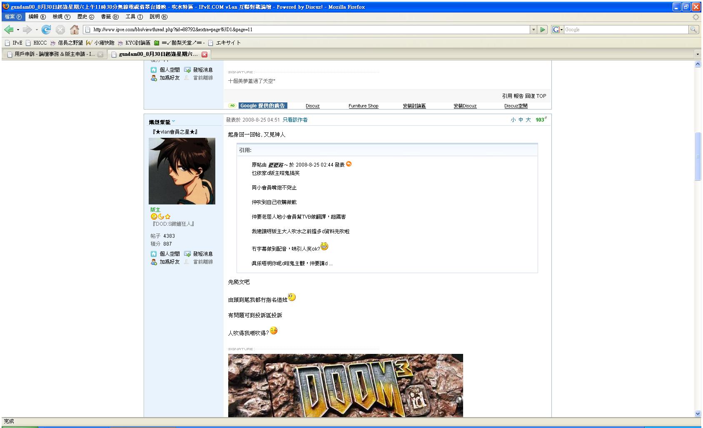Open the Furniture Shop ad link
This screenshot has width=703, height=428.
364,106
